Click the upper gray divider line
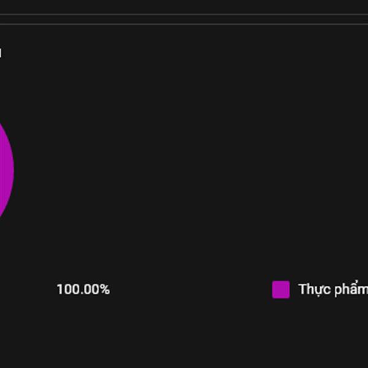 click(184, 15)
